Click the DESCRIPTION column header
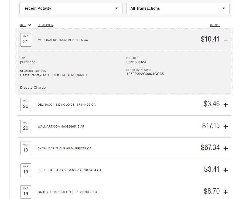 [45, 25]
